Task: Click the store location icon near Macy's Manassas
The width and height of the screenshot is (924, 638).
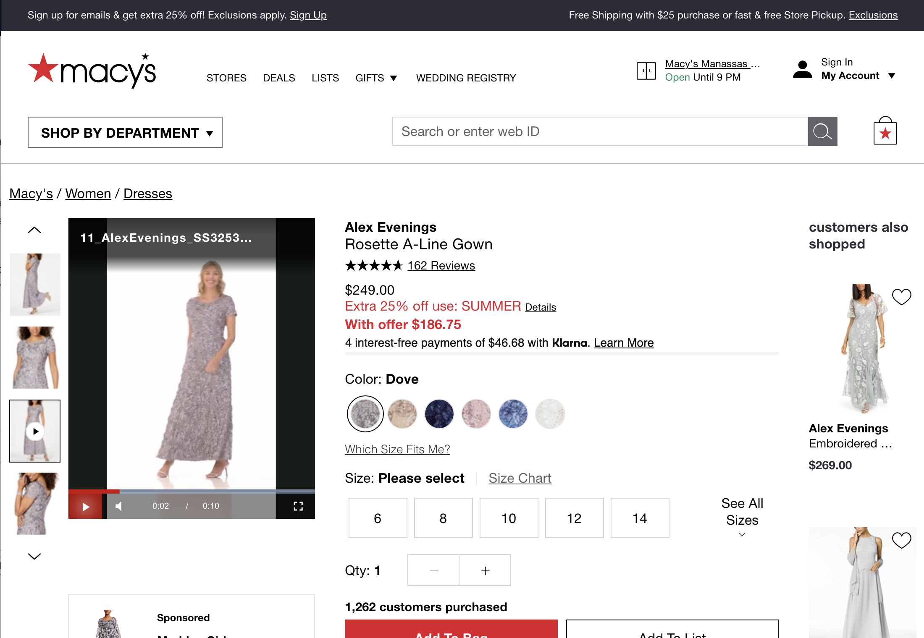Action: pyautogui.click(x=646, y=71)
